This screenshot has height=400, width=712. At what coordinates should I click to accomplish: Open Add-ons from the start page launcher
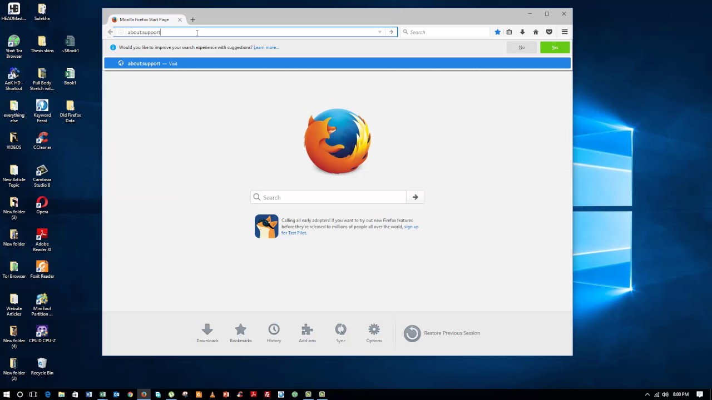click(x=307, y=333)
